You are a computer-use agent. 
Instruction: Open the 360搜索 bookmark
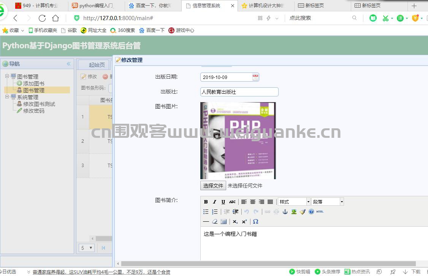tap(122, 30)
